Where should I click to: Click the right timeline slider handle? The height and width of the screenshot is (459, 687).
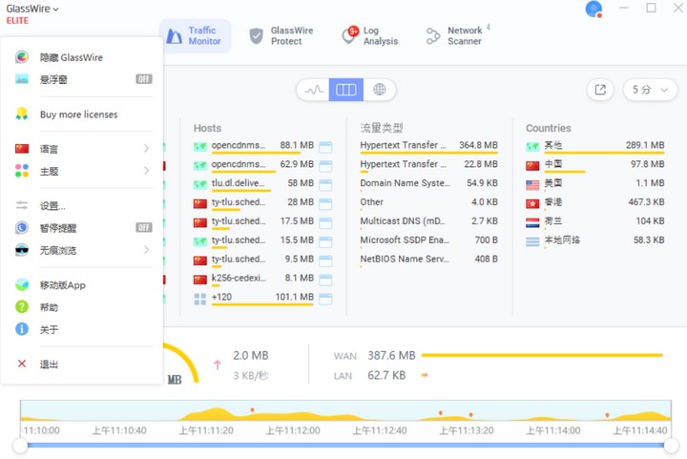click(673, 446)
